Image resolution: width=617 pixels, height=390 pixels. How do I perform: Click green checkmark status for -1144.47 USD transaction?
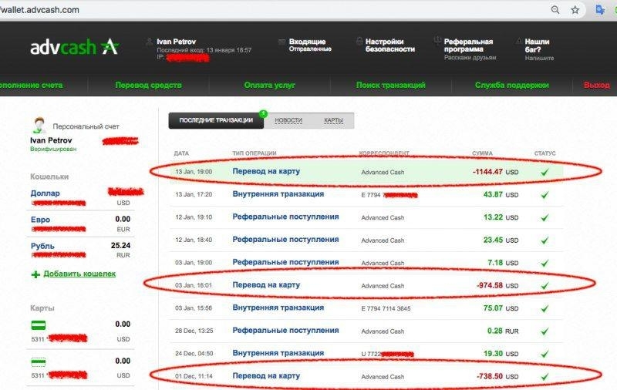pyautogui.click(x=545, y=172)
